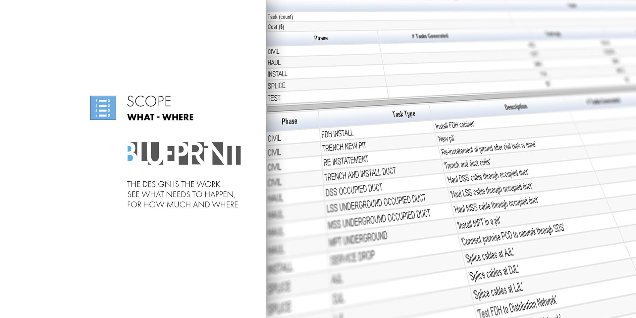Select the CIVIL phase cell beside TRENCH NEW PIT
This screenshot has width=636, height=318.
tap(274, 153)
